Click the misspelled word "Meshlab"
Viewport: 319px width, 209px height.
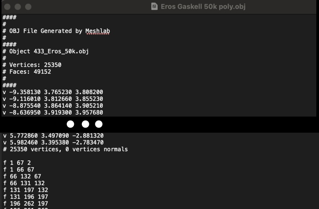98,31
